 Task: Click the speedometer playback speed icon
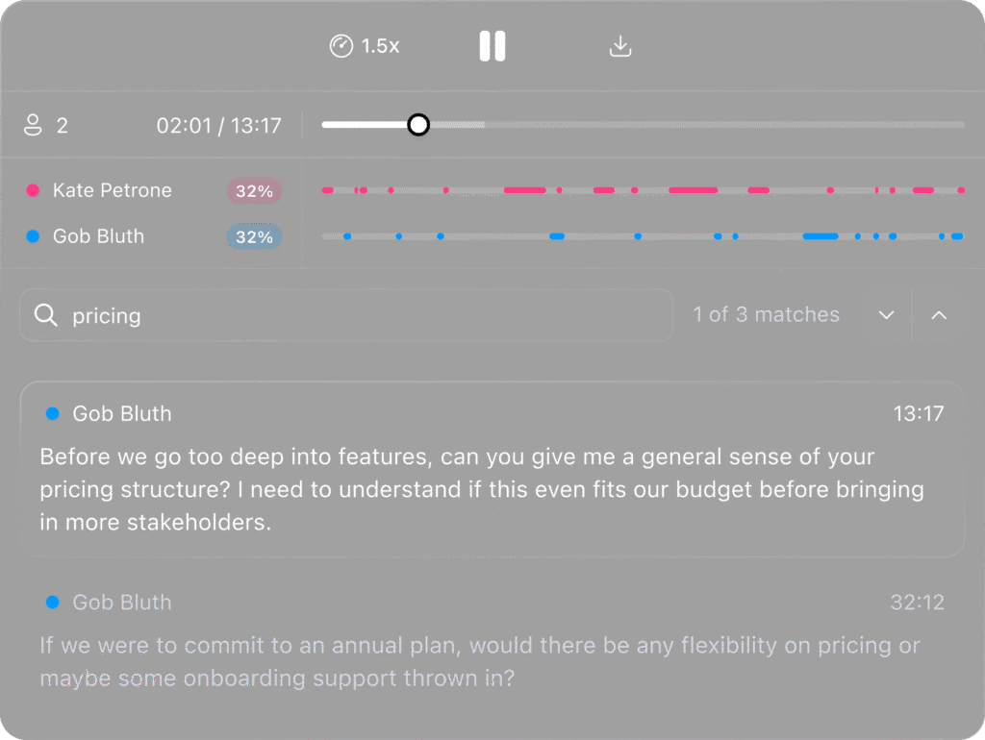(341, 46)
